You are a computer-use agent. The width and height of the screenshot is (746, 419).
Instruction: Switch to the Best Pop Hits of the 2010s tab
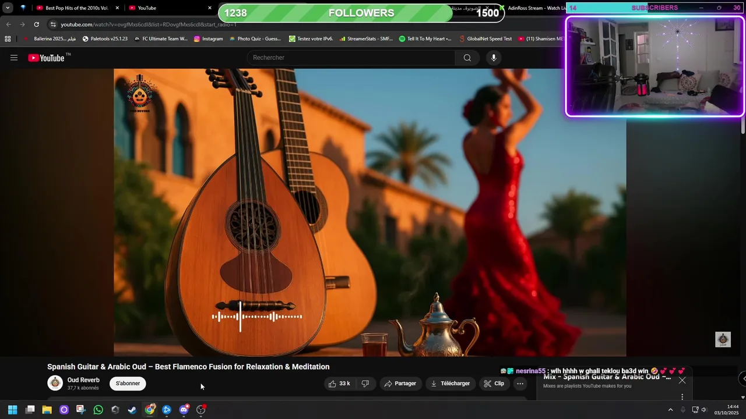[77, 8]
